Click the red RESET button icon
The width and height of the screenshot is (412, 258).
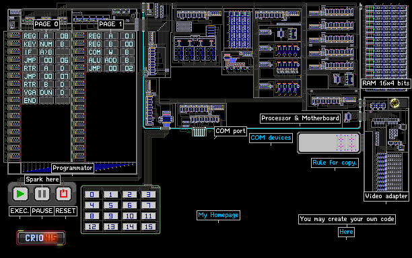[x=63, y=194]
